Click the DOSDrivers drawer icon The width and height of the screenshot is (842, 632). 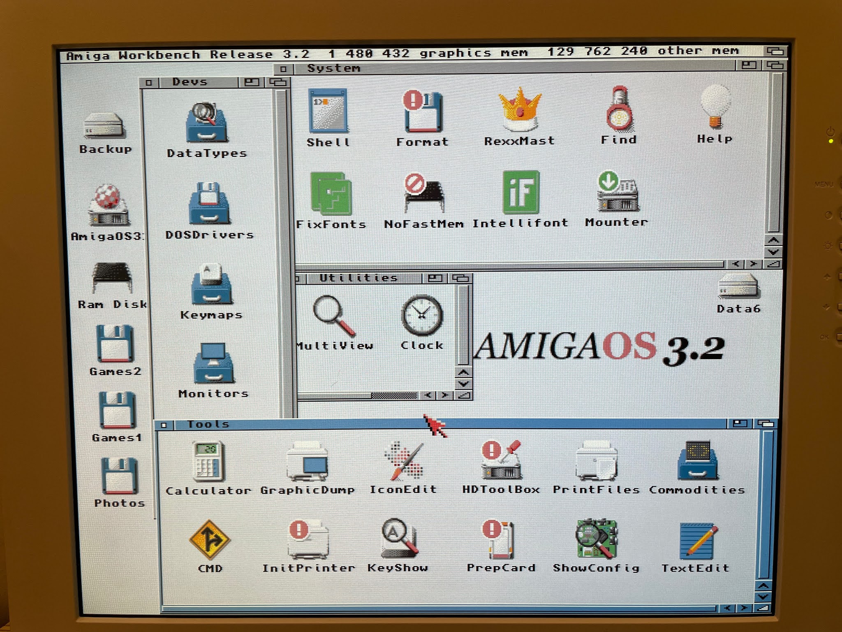(210, 204)
